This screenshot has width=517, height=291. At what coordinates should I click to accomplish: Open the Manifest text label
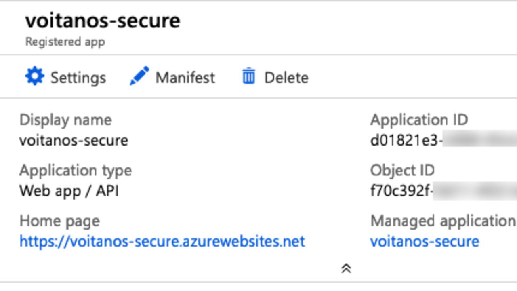tap(185, 77)
